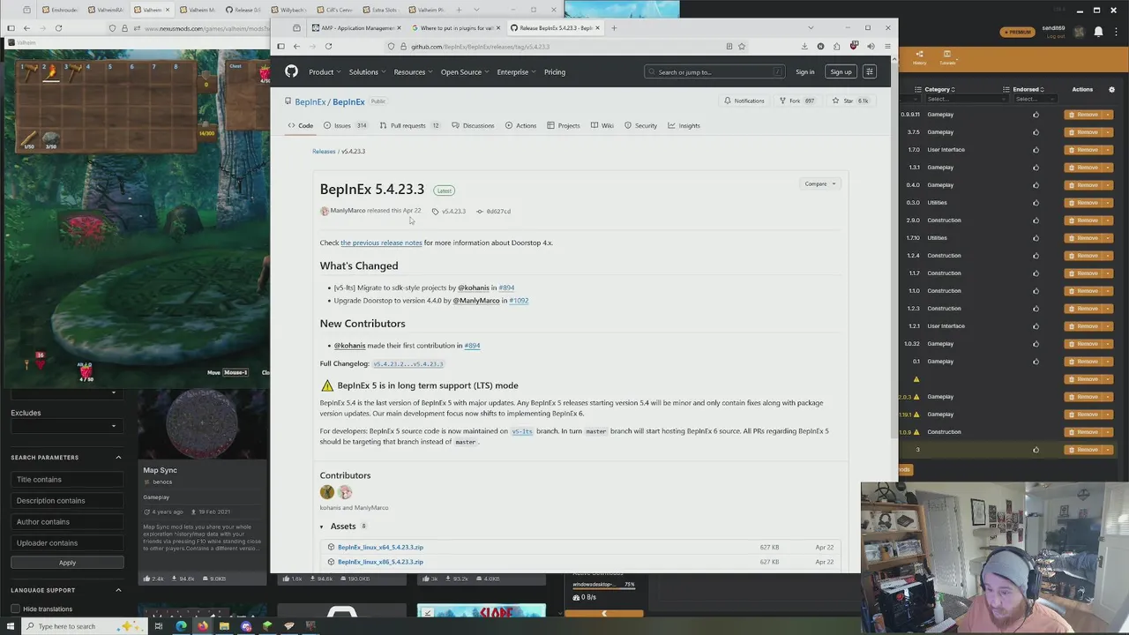
Task: Click the 'Title contains' field
Action: (67, 479)
